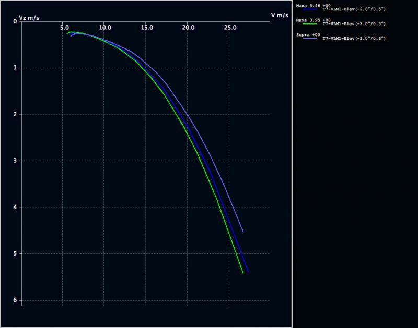The width and height of the screenshot is (418, 328).
Task: Click the 25.0 tick on speed axis
Action: tap(229, 27)
